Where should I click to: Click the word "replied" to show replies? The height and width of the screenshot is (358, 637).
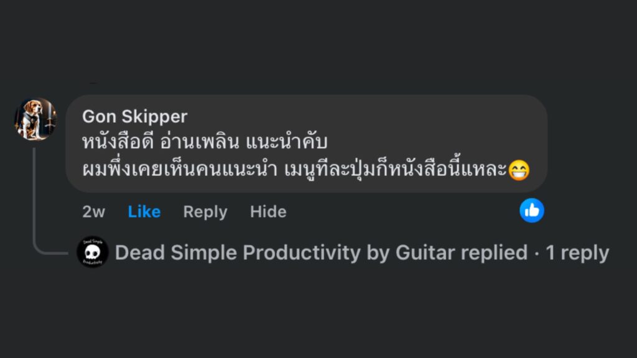[x=494, y=253]
